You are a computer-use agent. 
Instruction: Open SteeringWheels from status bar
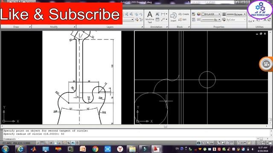click(227, 143)
